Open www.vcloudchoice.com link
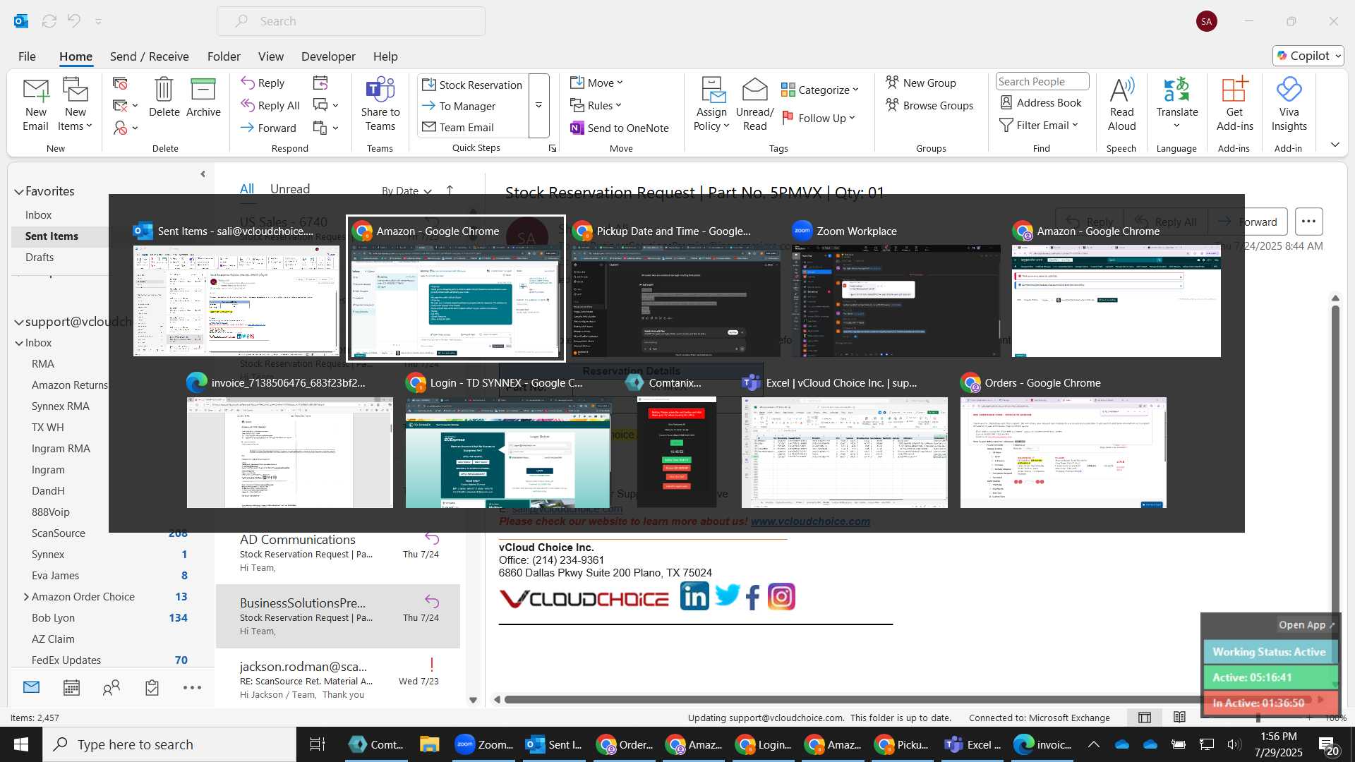This screenshot has width=1355, height=762. tap(810, 521)
